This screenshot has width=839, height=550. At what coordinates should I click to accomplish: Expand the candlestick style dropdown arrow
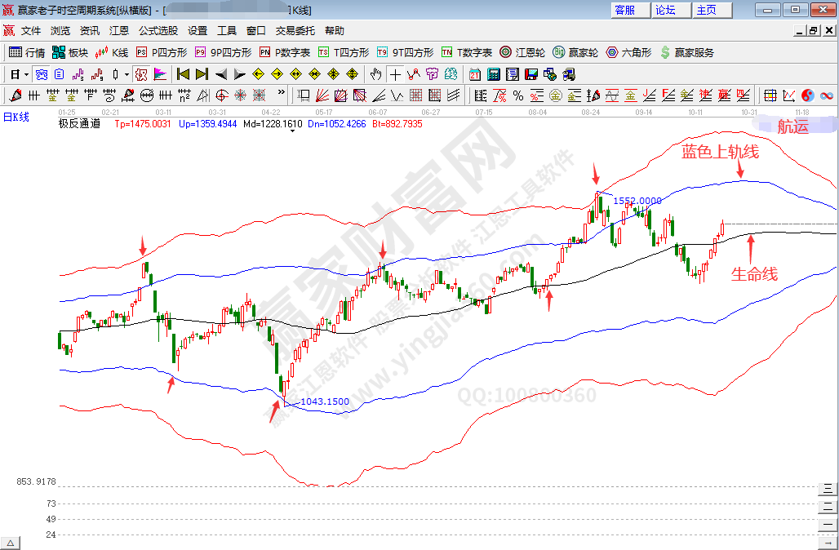tap(126, 74)
